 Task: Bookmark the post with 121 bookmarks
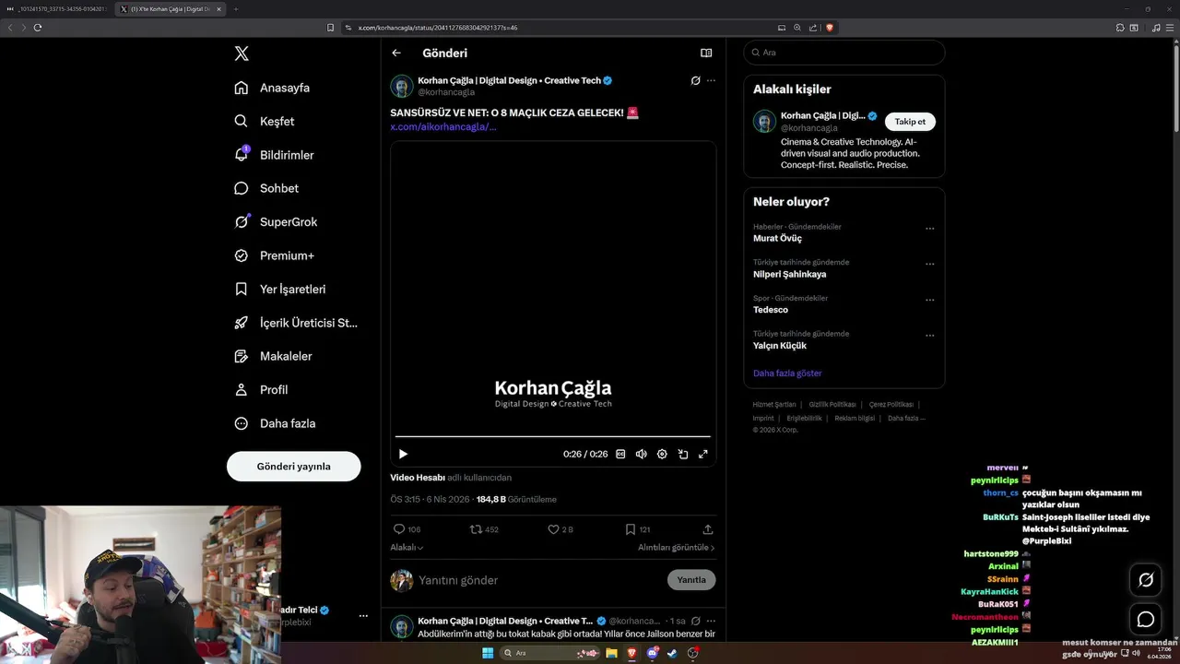click(637, 529)
